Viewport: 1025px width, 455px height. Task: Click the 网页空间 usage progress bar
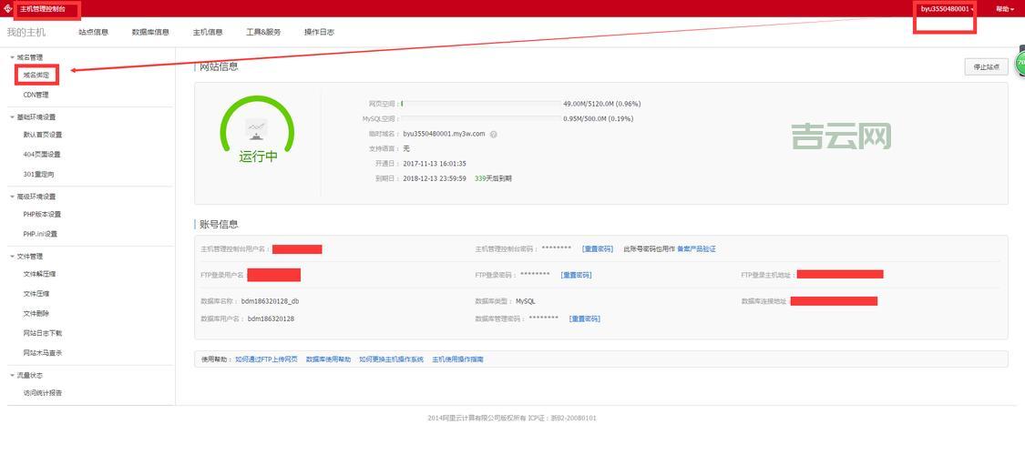coord(480,103)
